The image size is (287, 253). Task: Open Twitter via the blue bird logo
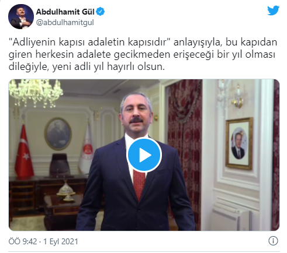pos(273,10)
